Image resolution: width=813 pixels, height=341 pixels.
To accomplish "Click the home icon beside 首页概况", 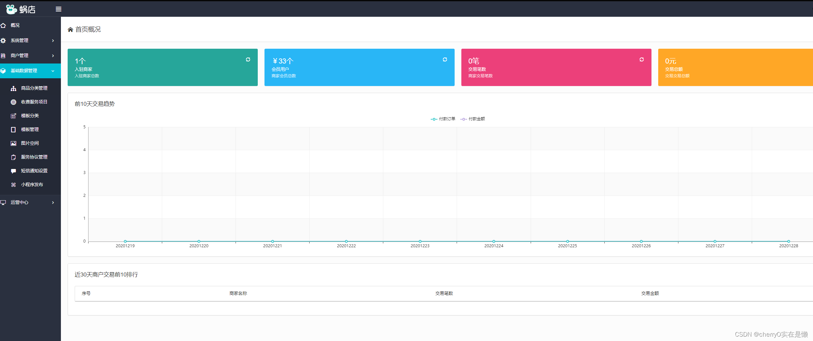I will [70, 30].
